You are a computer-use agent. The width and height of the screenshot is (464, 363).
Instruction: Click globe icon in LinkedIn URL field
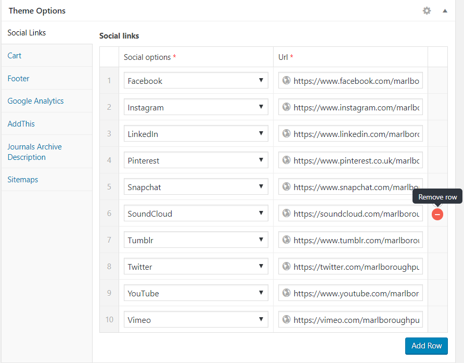(286, 133)
